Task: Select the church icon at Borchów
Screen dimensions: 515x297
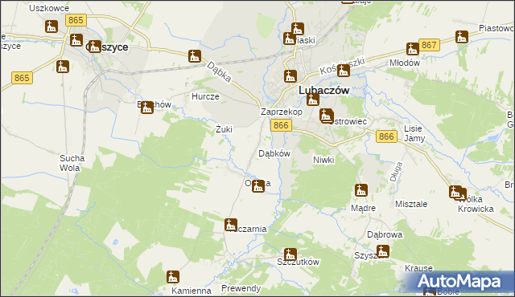Action: click(147, 108)
